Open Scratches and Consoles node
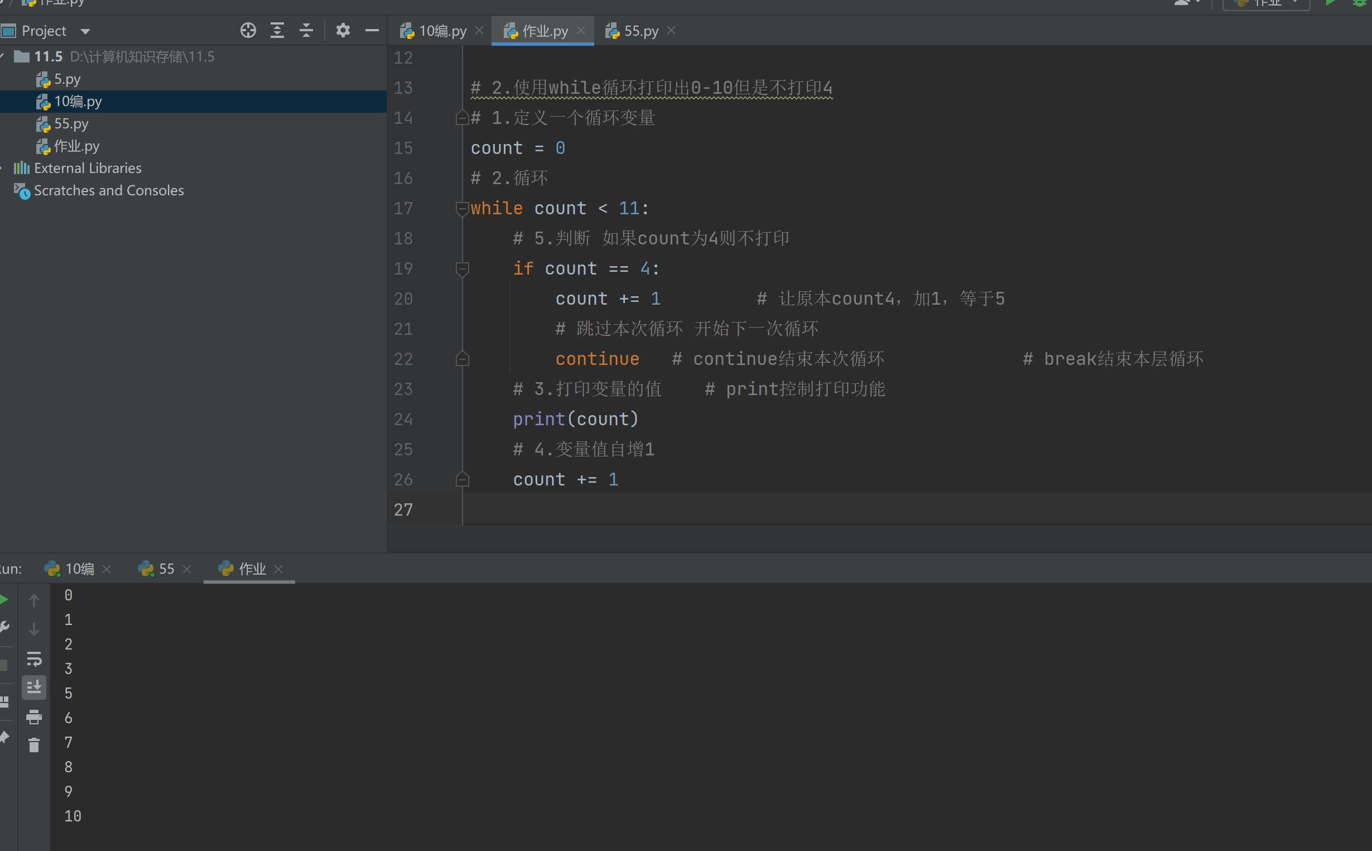 tap(193, 191)
